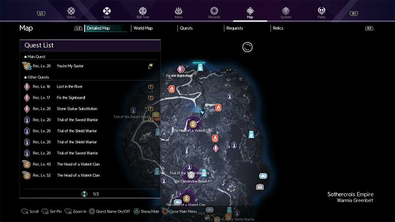The image size is (395, 222).
Task: Open the Items menu tab
Action: [178, 13]
